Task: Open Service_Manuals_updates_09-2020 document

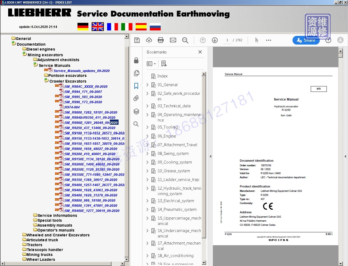Action: pyautogui.click(x=82, y=71)
